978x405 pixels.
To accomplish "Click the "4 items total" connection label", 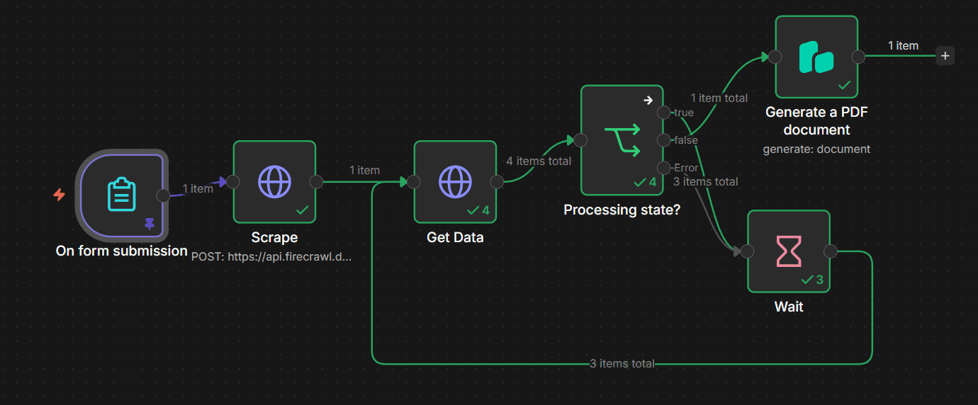I will [539, 161].
